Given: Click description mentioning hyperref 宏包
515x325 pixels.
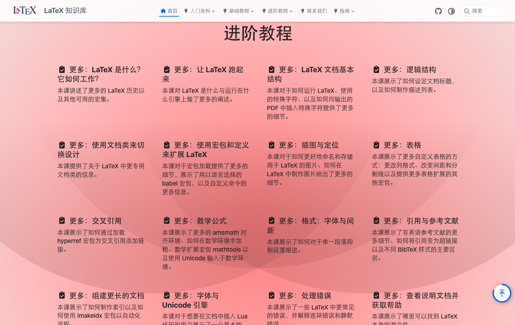Looking at the screenshot, I should point(101,241).
